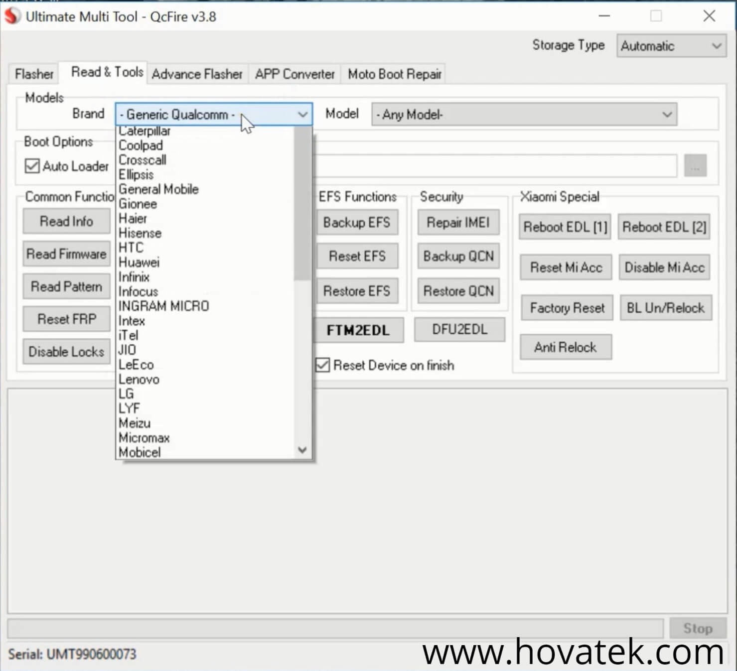Click the loader browse ellipsis button
737x671 pixels.
pos(695,165)
